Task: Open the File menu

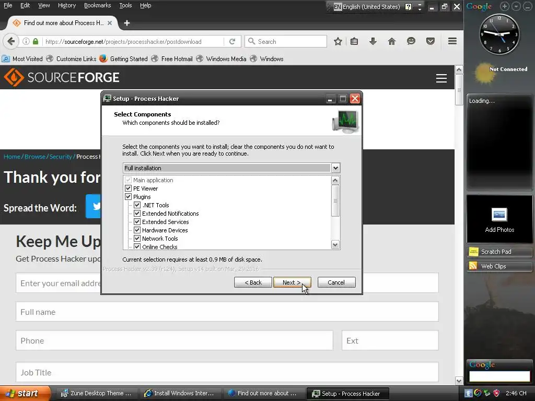Action: coord(8,5)
